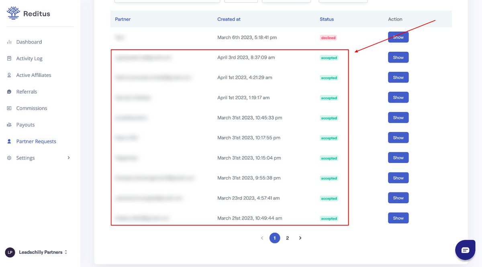The height and width of the screenshot is (267, 482).
Task: Click Show for the declined partner row
Action: [x=398, y=37]
